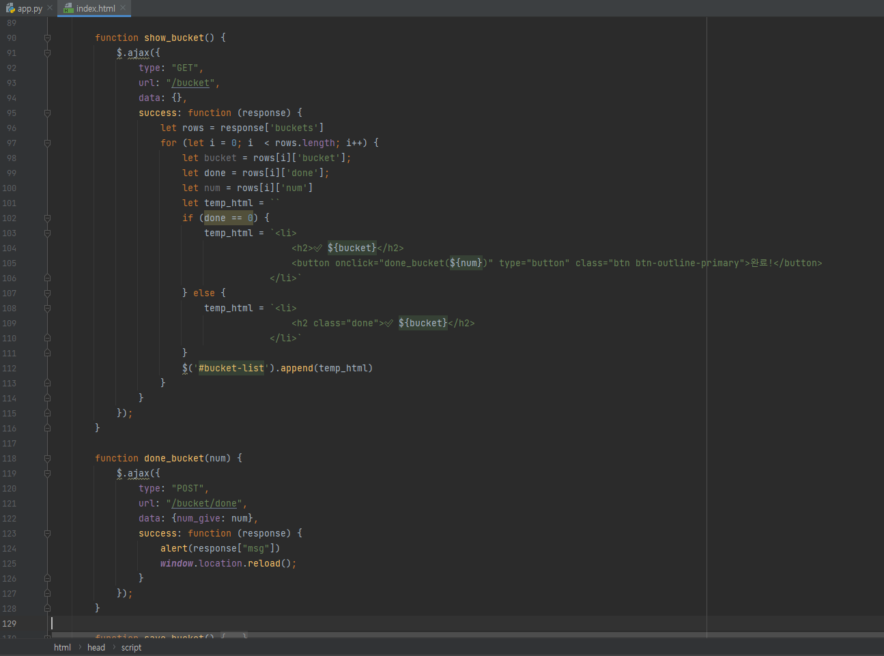Fold the for loop on line 97
The width and height of the screenshot is (884, 656).
click(x=47, y=143)
